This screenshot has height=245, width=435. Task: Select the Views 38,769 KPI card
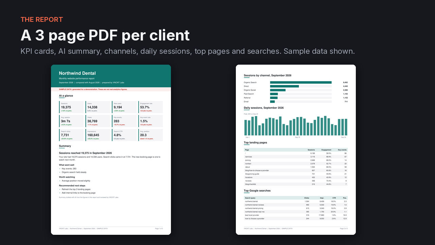pos(98,121)
